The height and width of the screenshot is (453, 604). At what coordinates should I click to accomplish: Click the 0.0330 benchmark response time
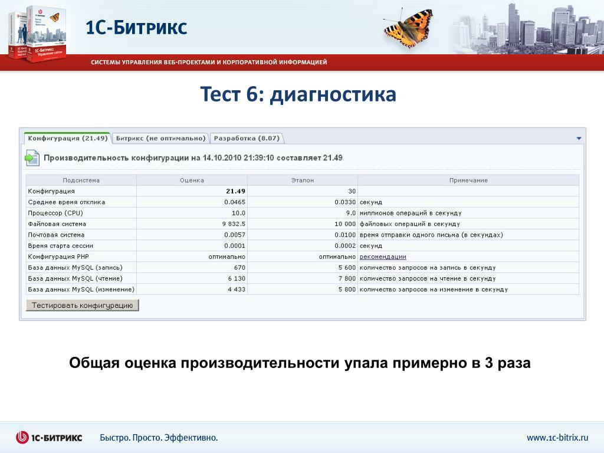pyautogui.click(x=345, y=202)
